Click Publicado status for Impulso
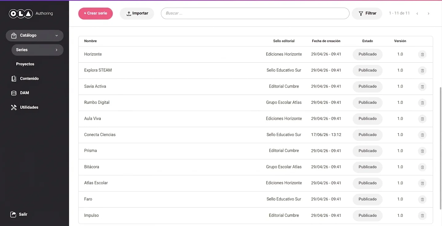 click(367, 215)
